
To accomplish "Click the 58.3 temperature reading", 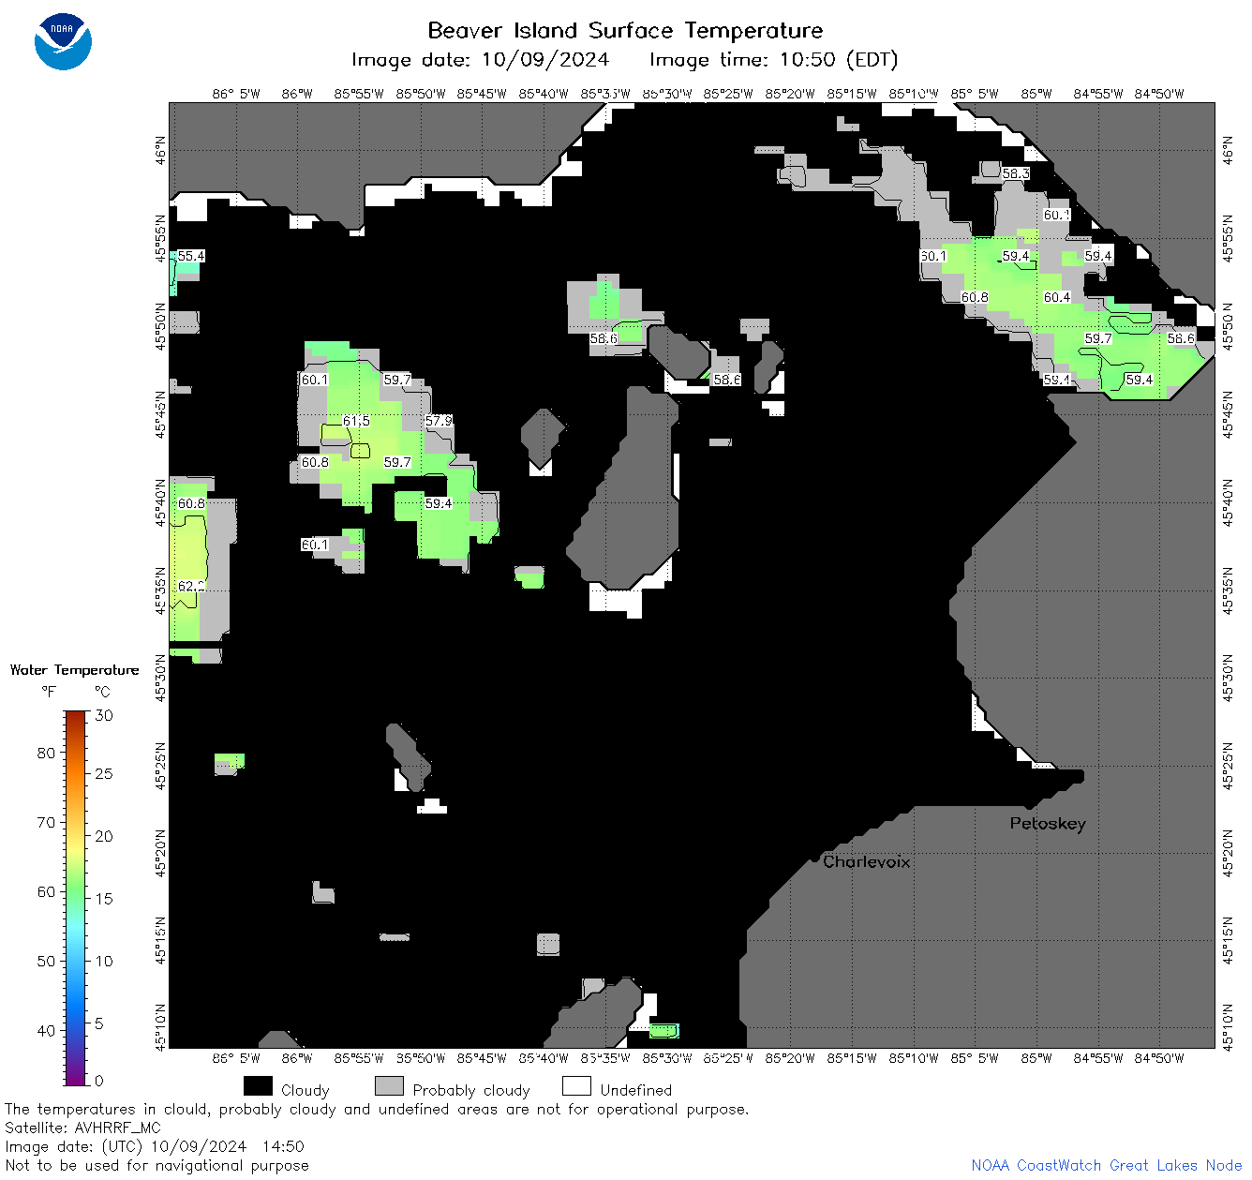I will coord(1016,173).
